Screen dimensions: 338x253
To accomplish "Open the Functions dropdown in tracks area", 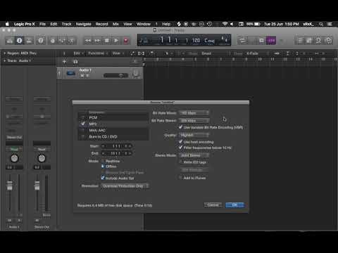I will click(98, 53).
